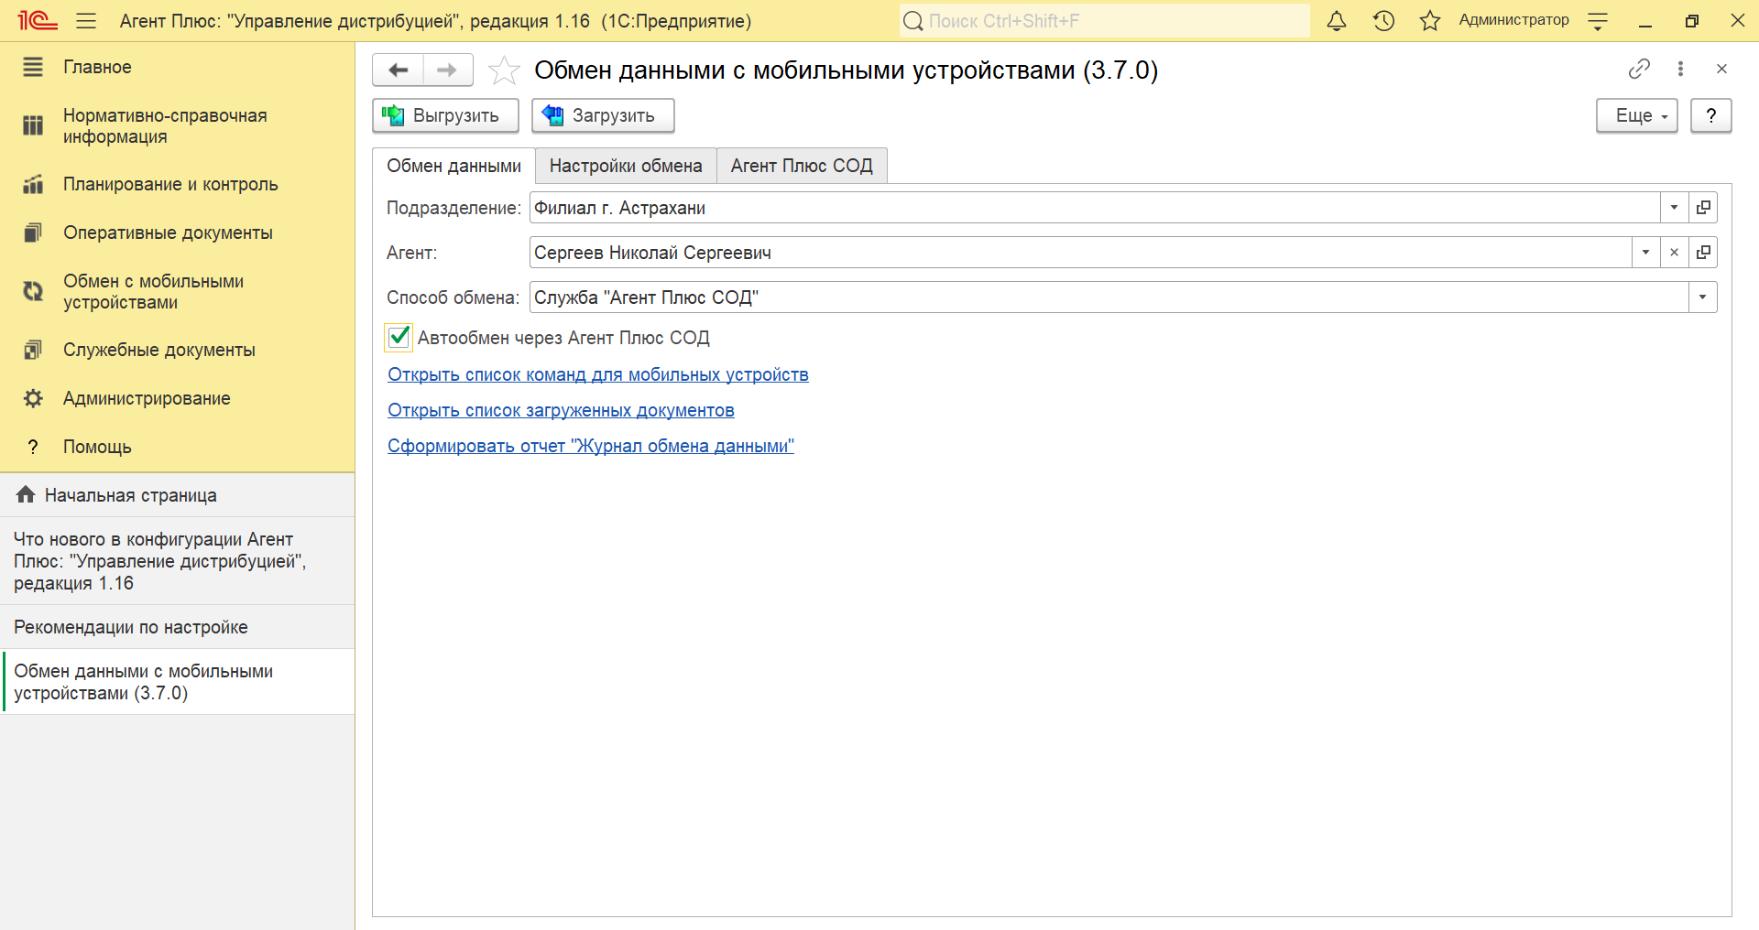Click the home icon of Начальная страница
Viewport: 1759px width, 930px height.
(26, 494)
